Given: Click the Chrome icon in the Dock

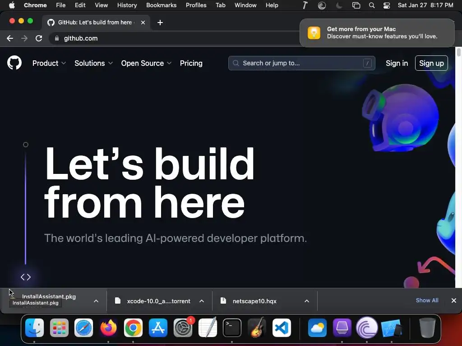Looking at the screenshot, I should tap(133, 328).
